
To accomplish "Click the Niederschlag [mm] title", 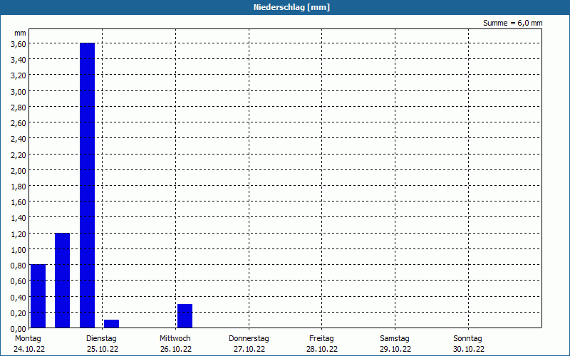I will [291, 7].
